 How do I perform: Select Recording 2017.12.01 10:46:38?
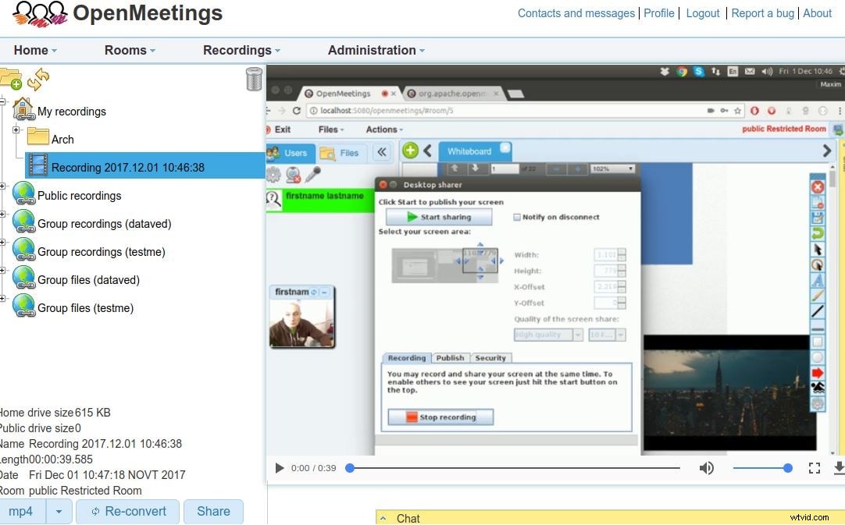click(127, 166)
